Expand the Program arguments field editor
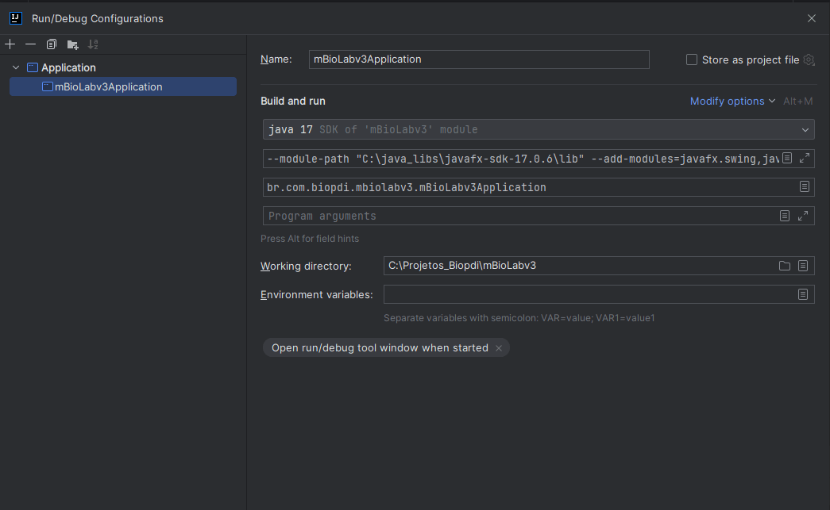830x510 pixels. click(803, 215)
